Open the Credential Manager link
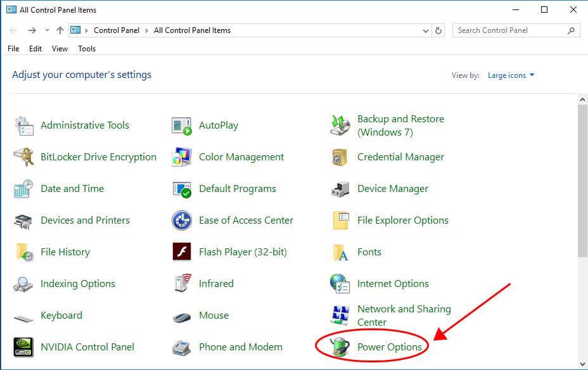588x370 pixels. (400, 157)
